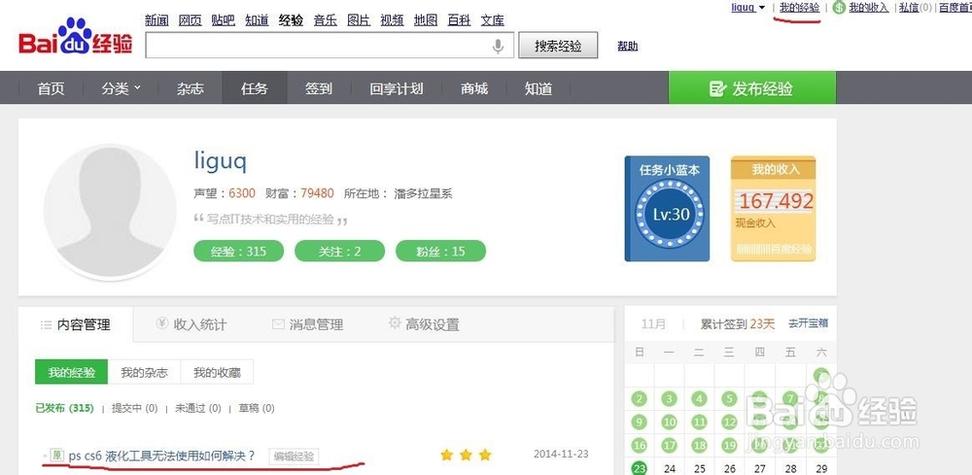This screenshot has height=475, width=972.
Task: Open 网页 in the top links
Action: [x=191, y=20]
